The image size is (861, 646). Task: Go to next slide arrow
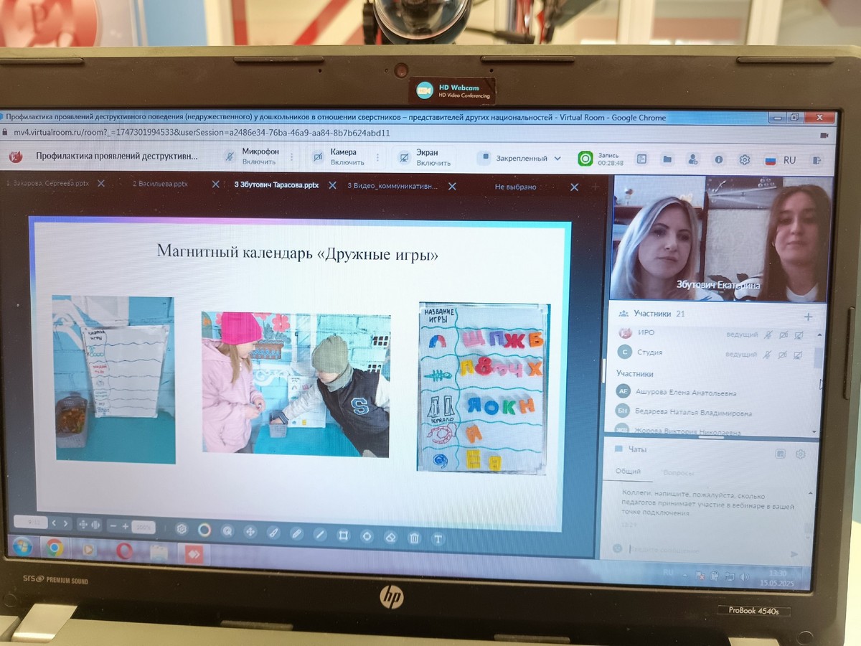(x=65, y=524)
